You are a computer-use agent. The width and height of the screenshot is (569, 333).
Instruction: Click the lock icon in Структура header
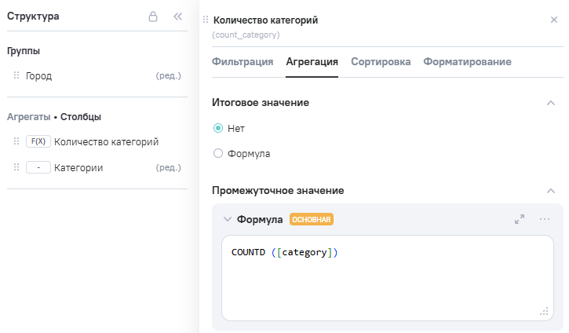(153, 16)
